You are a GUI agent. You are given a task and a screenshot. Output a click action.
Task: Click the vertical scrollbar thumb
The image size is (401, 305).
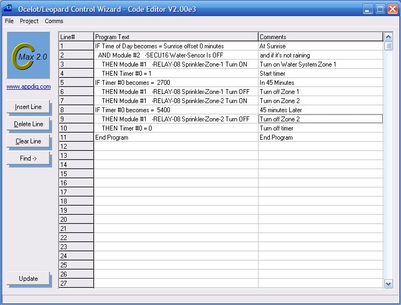(389, 46)
